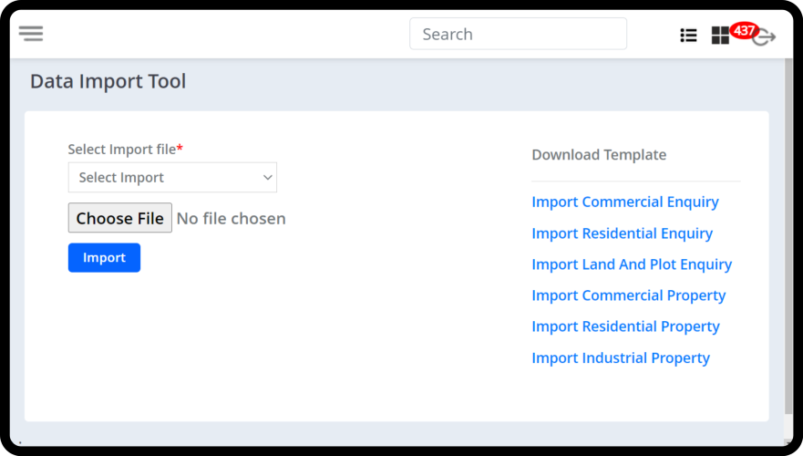Click the 'No file chosen' text
Viewport: 803px width, 456px height.
click(231, 219)
